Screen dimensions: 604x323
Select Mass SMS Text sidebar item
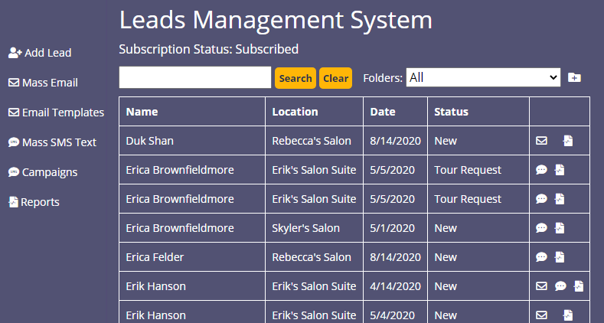point(52,142)
